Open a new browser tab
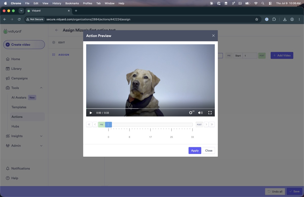 (76, 11)
